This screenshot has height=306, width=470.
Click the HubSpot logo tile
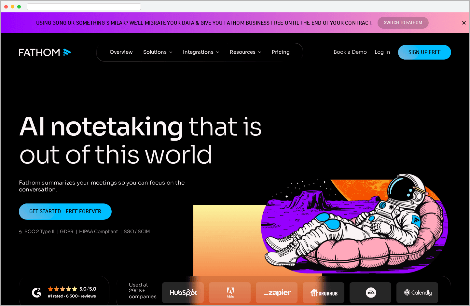(183, 293)
